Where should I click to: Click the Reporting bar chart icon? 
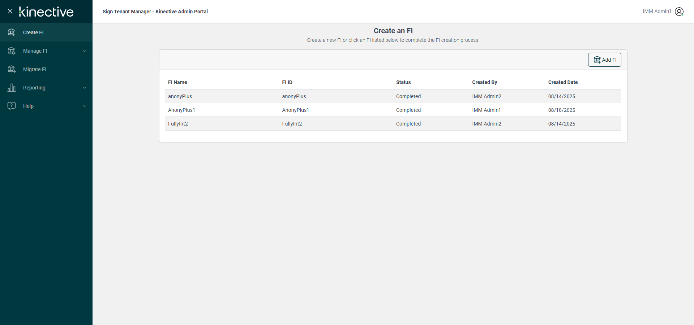coord(12,88)
